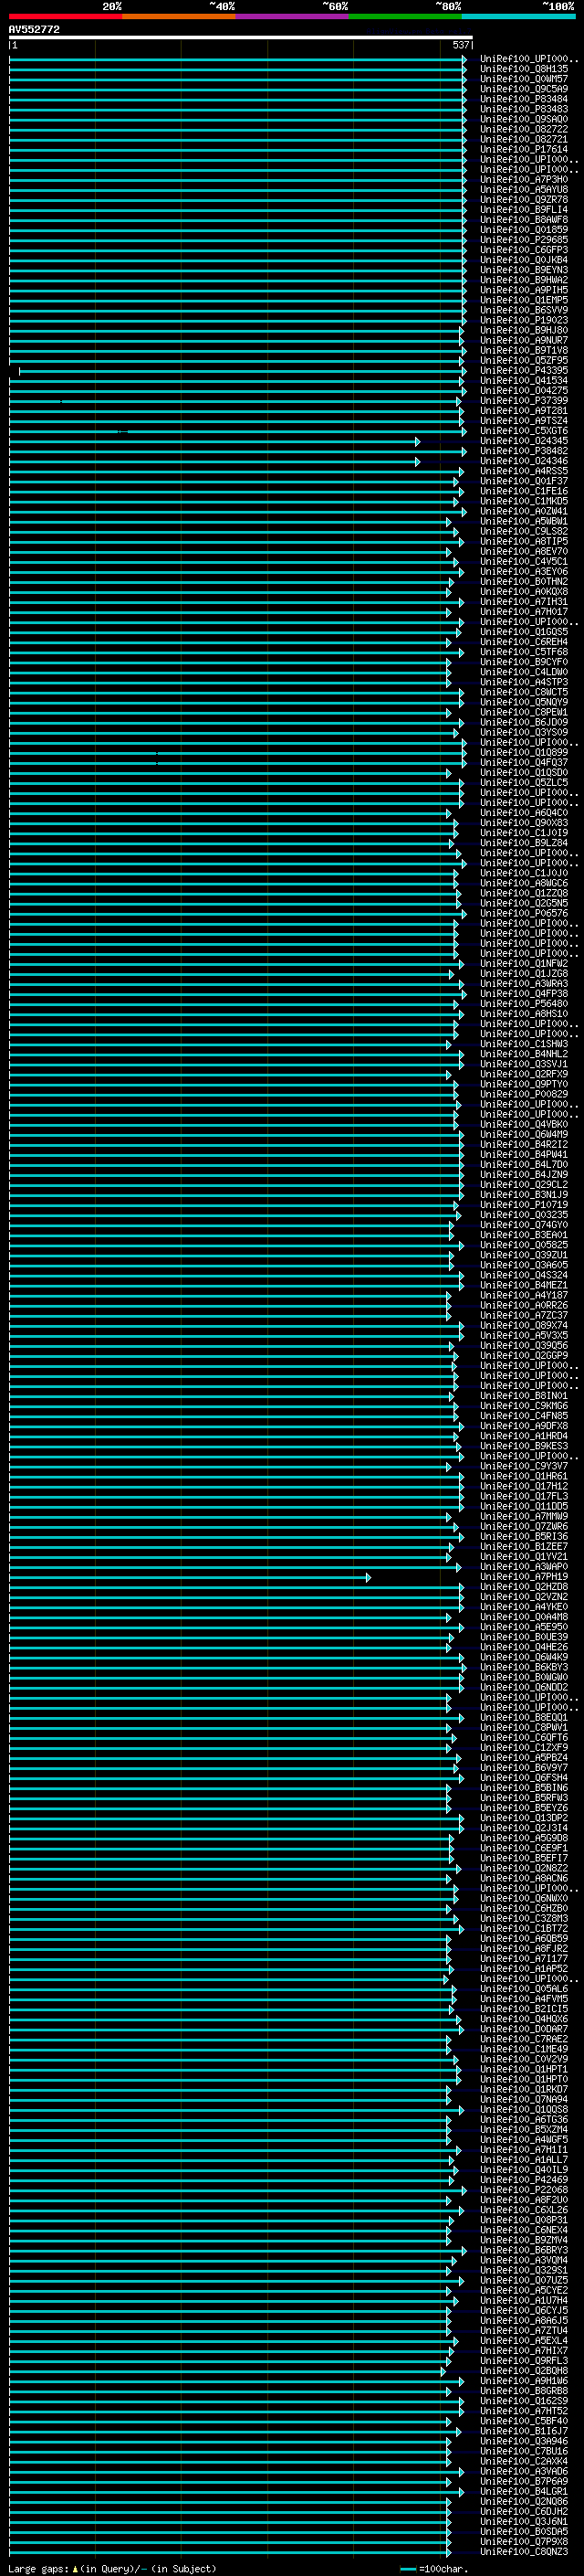Select the UniRef100_Q1EMP5 label
This screenshot has height=2576, width=584.
tap(523, 300)
